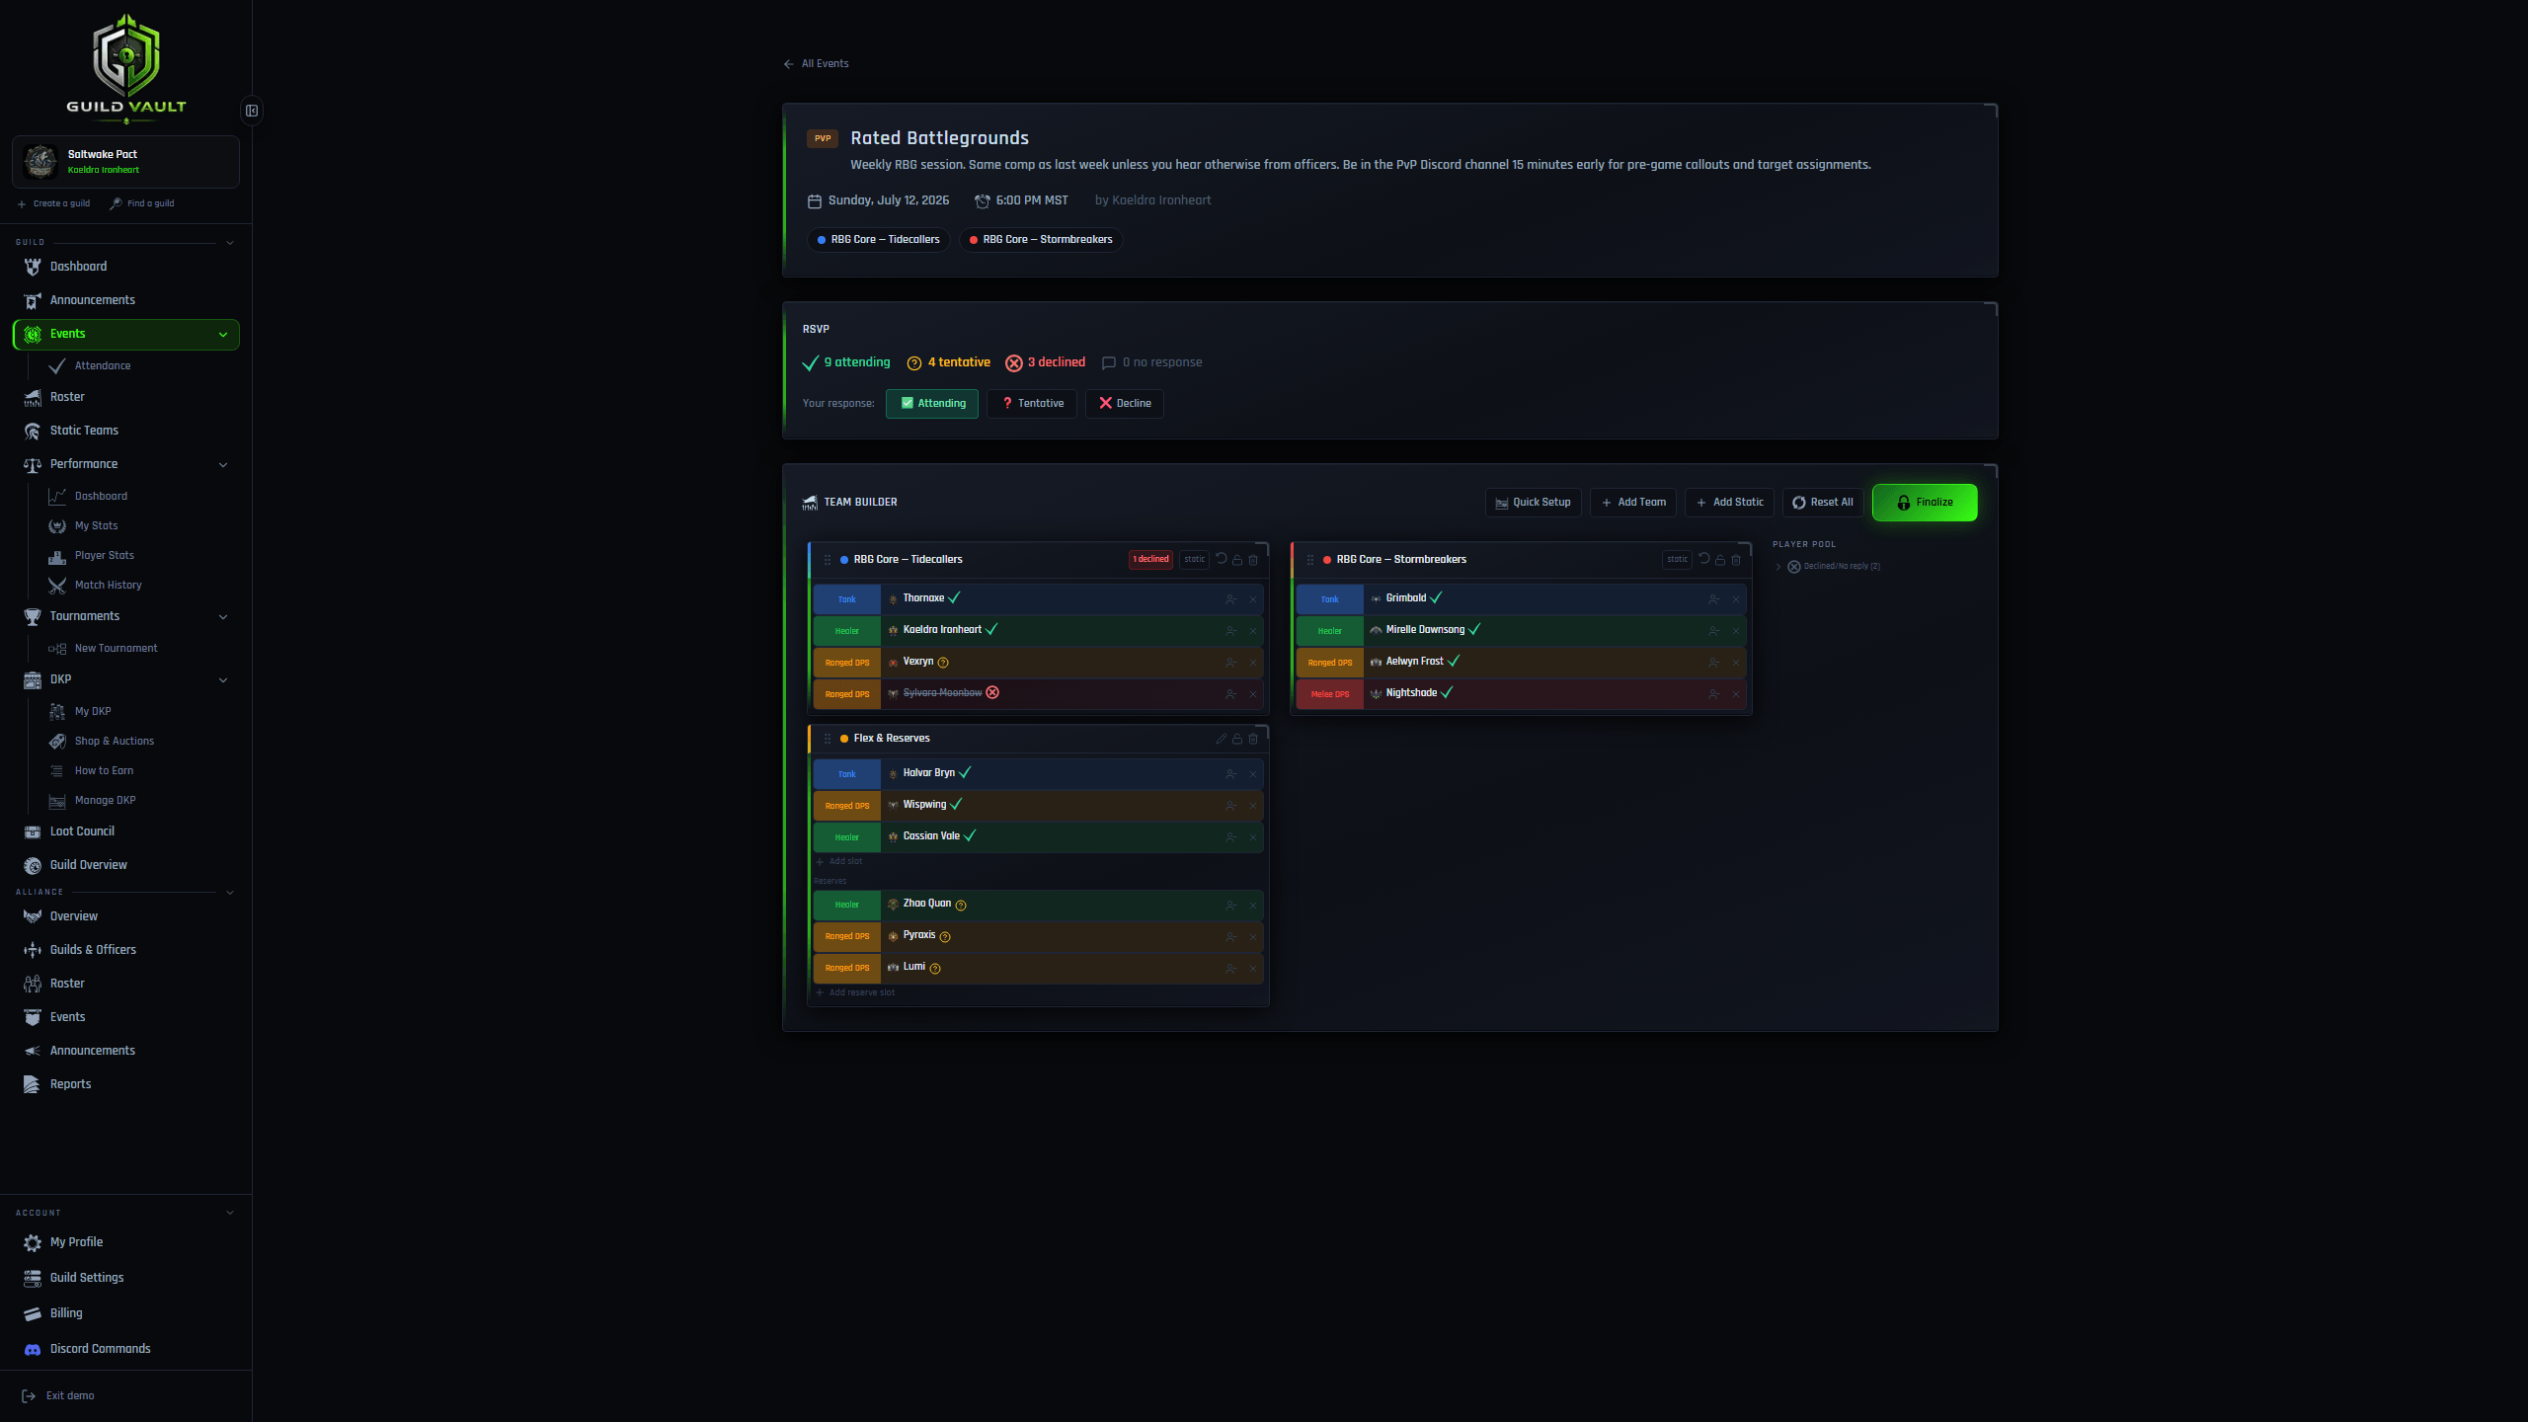2528x1422 pixels.
Task: Collapse the Performance section chevron
Action: pos(223,465)
